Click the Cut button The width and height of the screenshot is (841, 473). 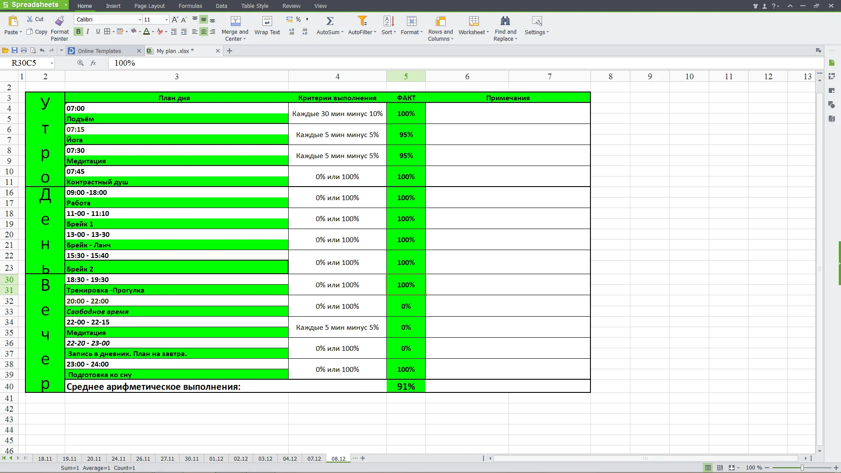[35, 19]
